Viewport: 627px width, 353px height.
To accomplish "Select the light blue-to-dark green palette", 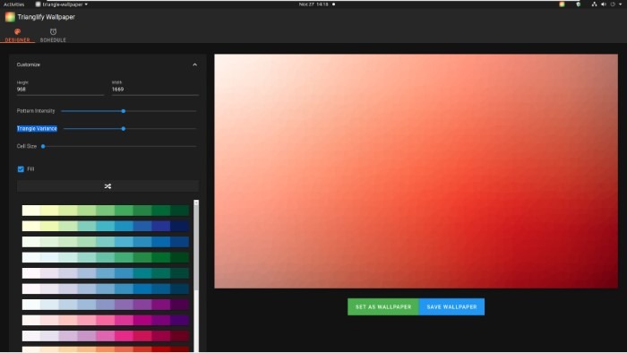I will coord(106,257).
